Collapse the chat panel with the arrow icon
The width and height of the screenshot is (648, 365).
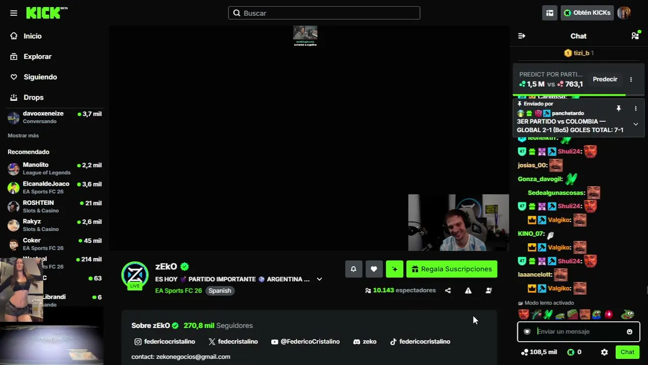coord(522,36)
